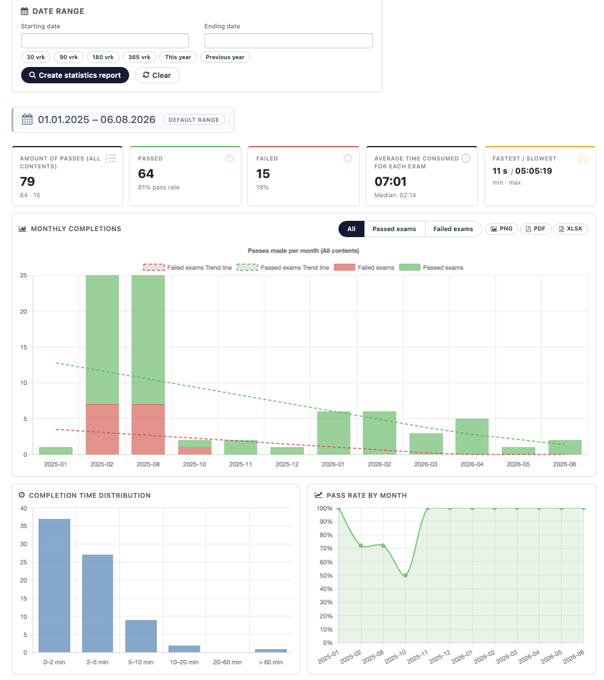Click the clock icon on average time card

[466, 158]
